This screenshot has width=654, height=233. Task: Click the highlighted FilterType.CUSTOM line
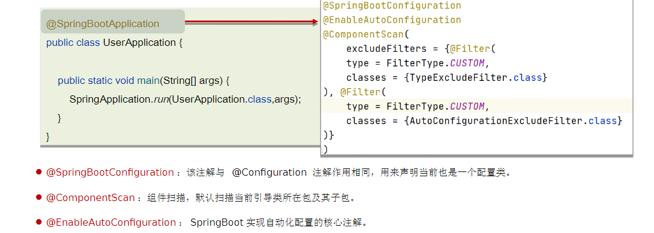click(x=476, y=106)
